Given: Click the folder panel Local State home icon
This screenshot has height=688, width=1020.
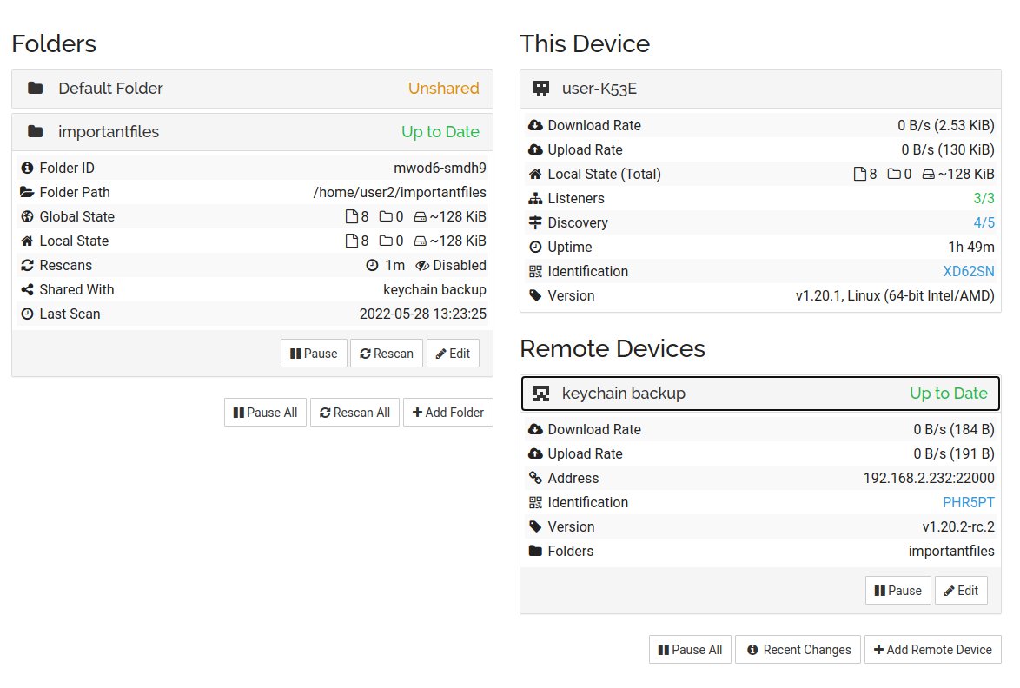Looking at the screenshot, I should point(27,241).
